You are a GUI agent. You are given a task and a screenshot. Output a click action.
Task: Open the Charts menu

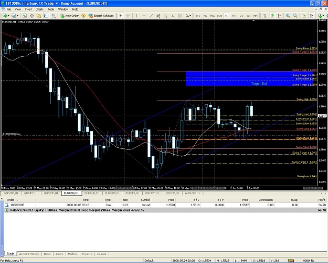point(39,9)
